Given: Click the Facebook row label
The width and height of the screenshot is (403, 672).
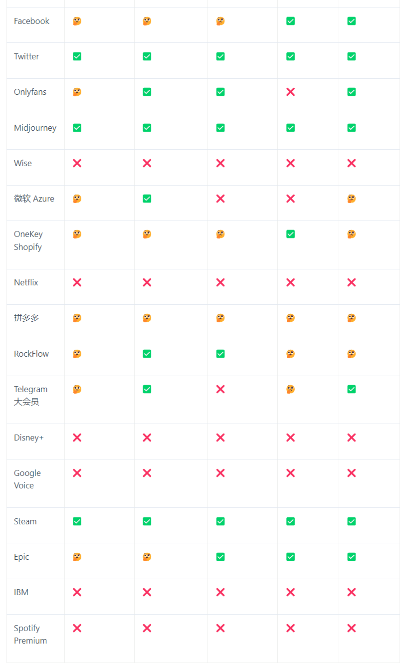Looking at the screenshot, I should click(31, 21).
